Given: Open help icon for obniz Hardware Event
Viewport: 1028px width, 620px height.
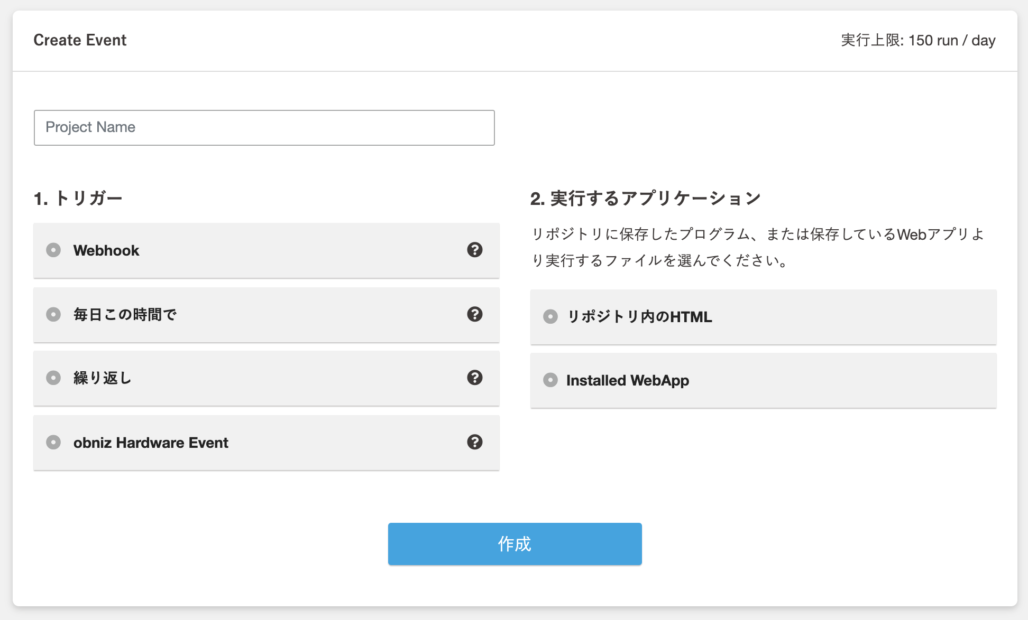Looking at the screenshot, I should 474,442.
